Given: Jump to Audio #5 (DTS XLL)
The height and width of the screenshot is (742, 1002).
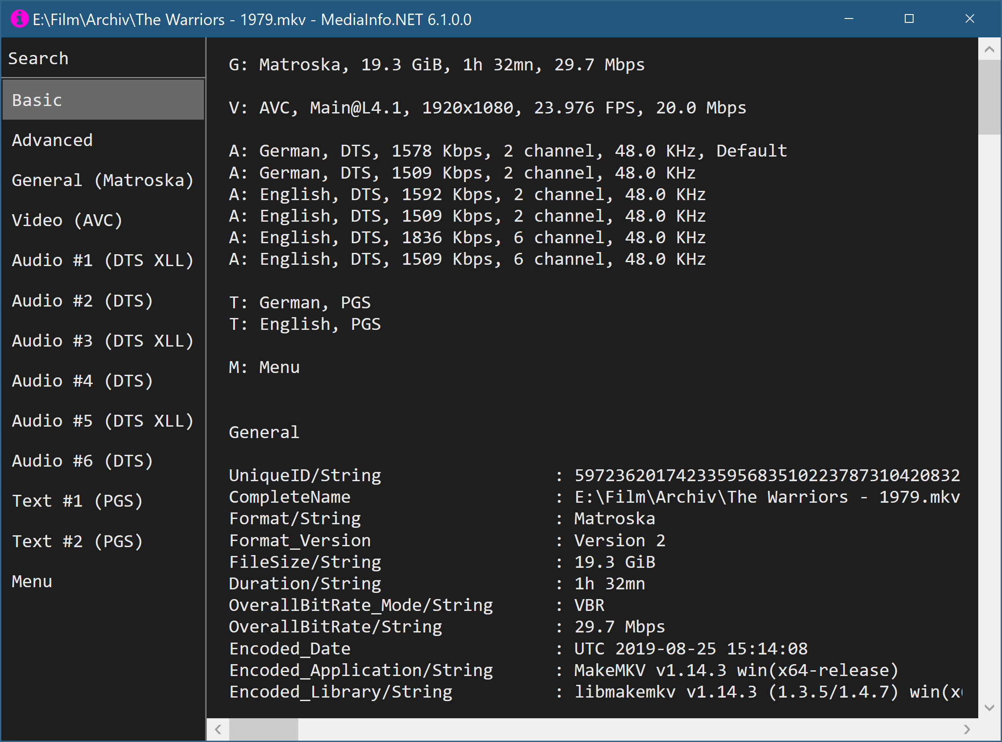Looking at the screenshot, I should [x=103, y=421].
